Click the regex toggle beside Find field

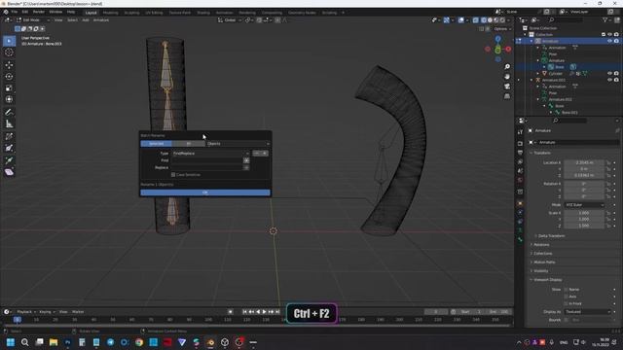point(246,160)
